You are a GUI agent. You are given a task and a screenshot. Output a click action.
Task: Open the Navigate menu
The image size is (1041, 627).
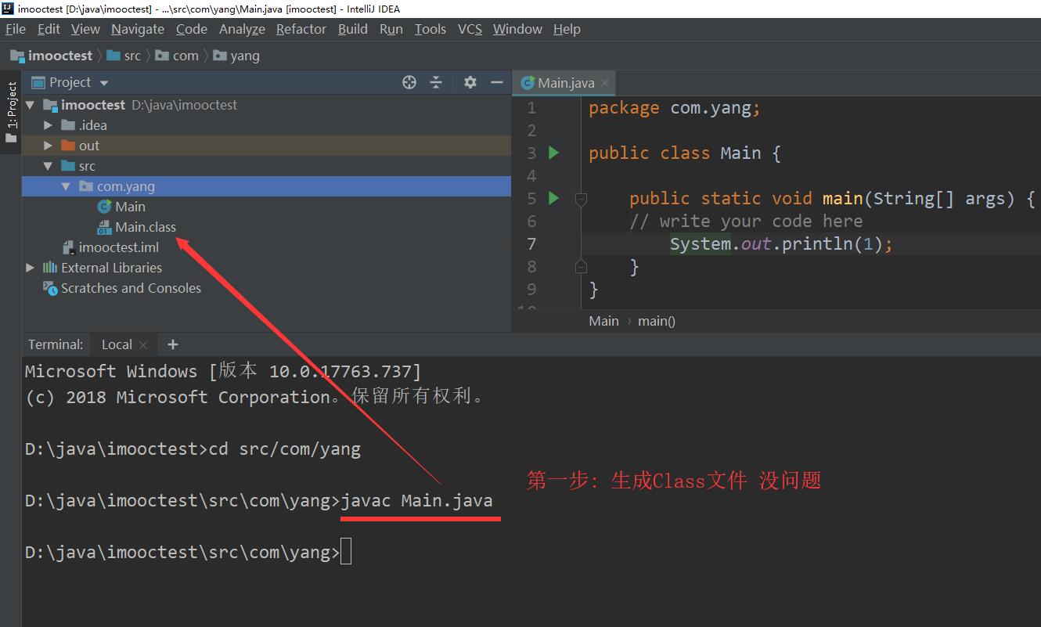click(x=138, y=29)
